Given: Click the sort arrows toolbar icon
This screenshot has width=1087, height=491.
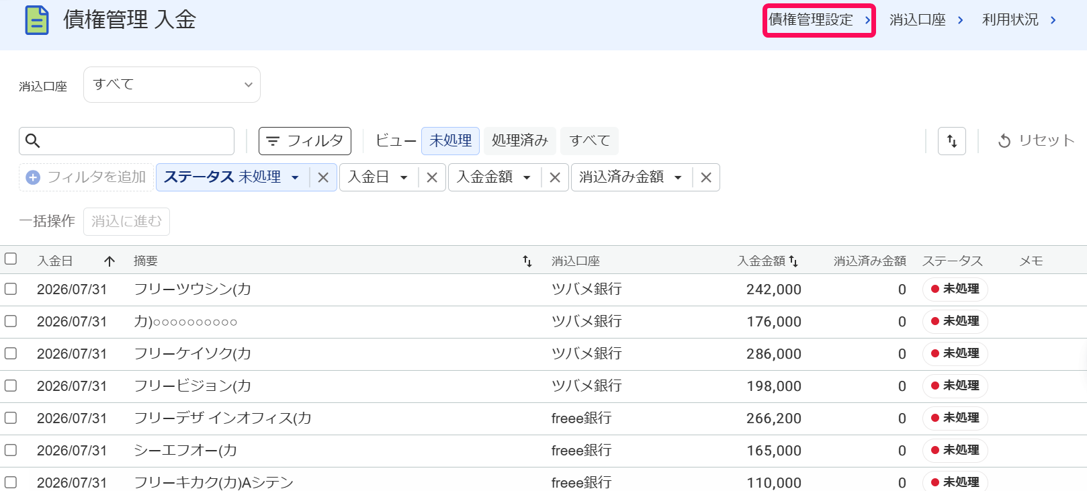Looking at the screenshot, I should [x=952, y=141].
